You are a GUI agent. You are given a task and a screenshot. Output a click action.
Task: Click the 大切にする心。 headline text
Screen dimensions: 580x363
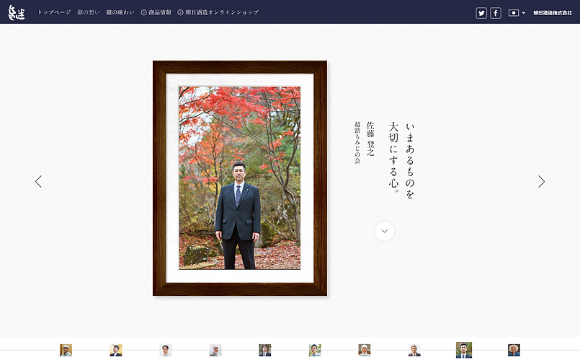393,157
